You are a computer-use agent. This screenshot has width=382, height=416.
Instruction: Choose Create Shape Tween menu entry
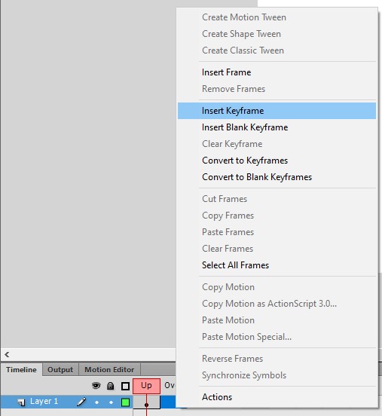tap(277, 34)
